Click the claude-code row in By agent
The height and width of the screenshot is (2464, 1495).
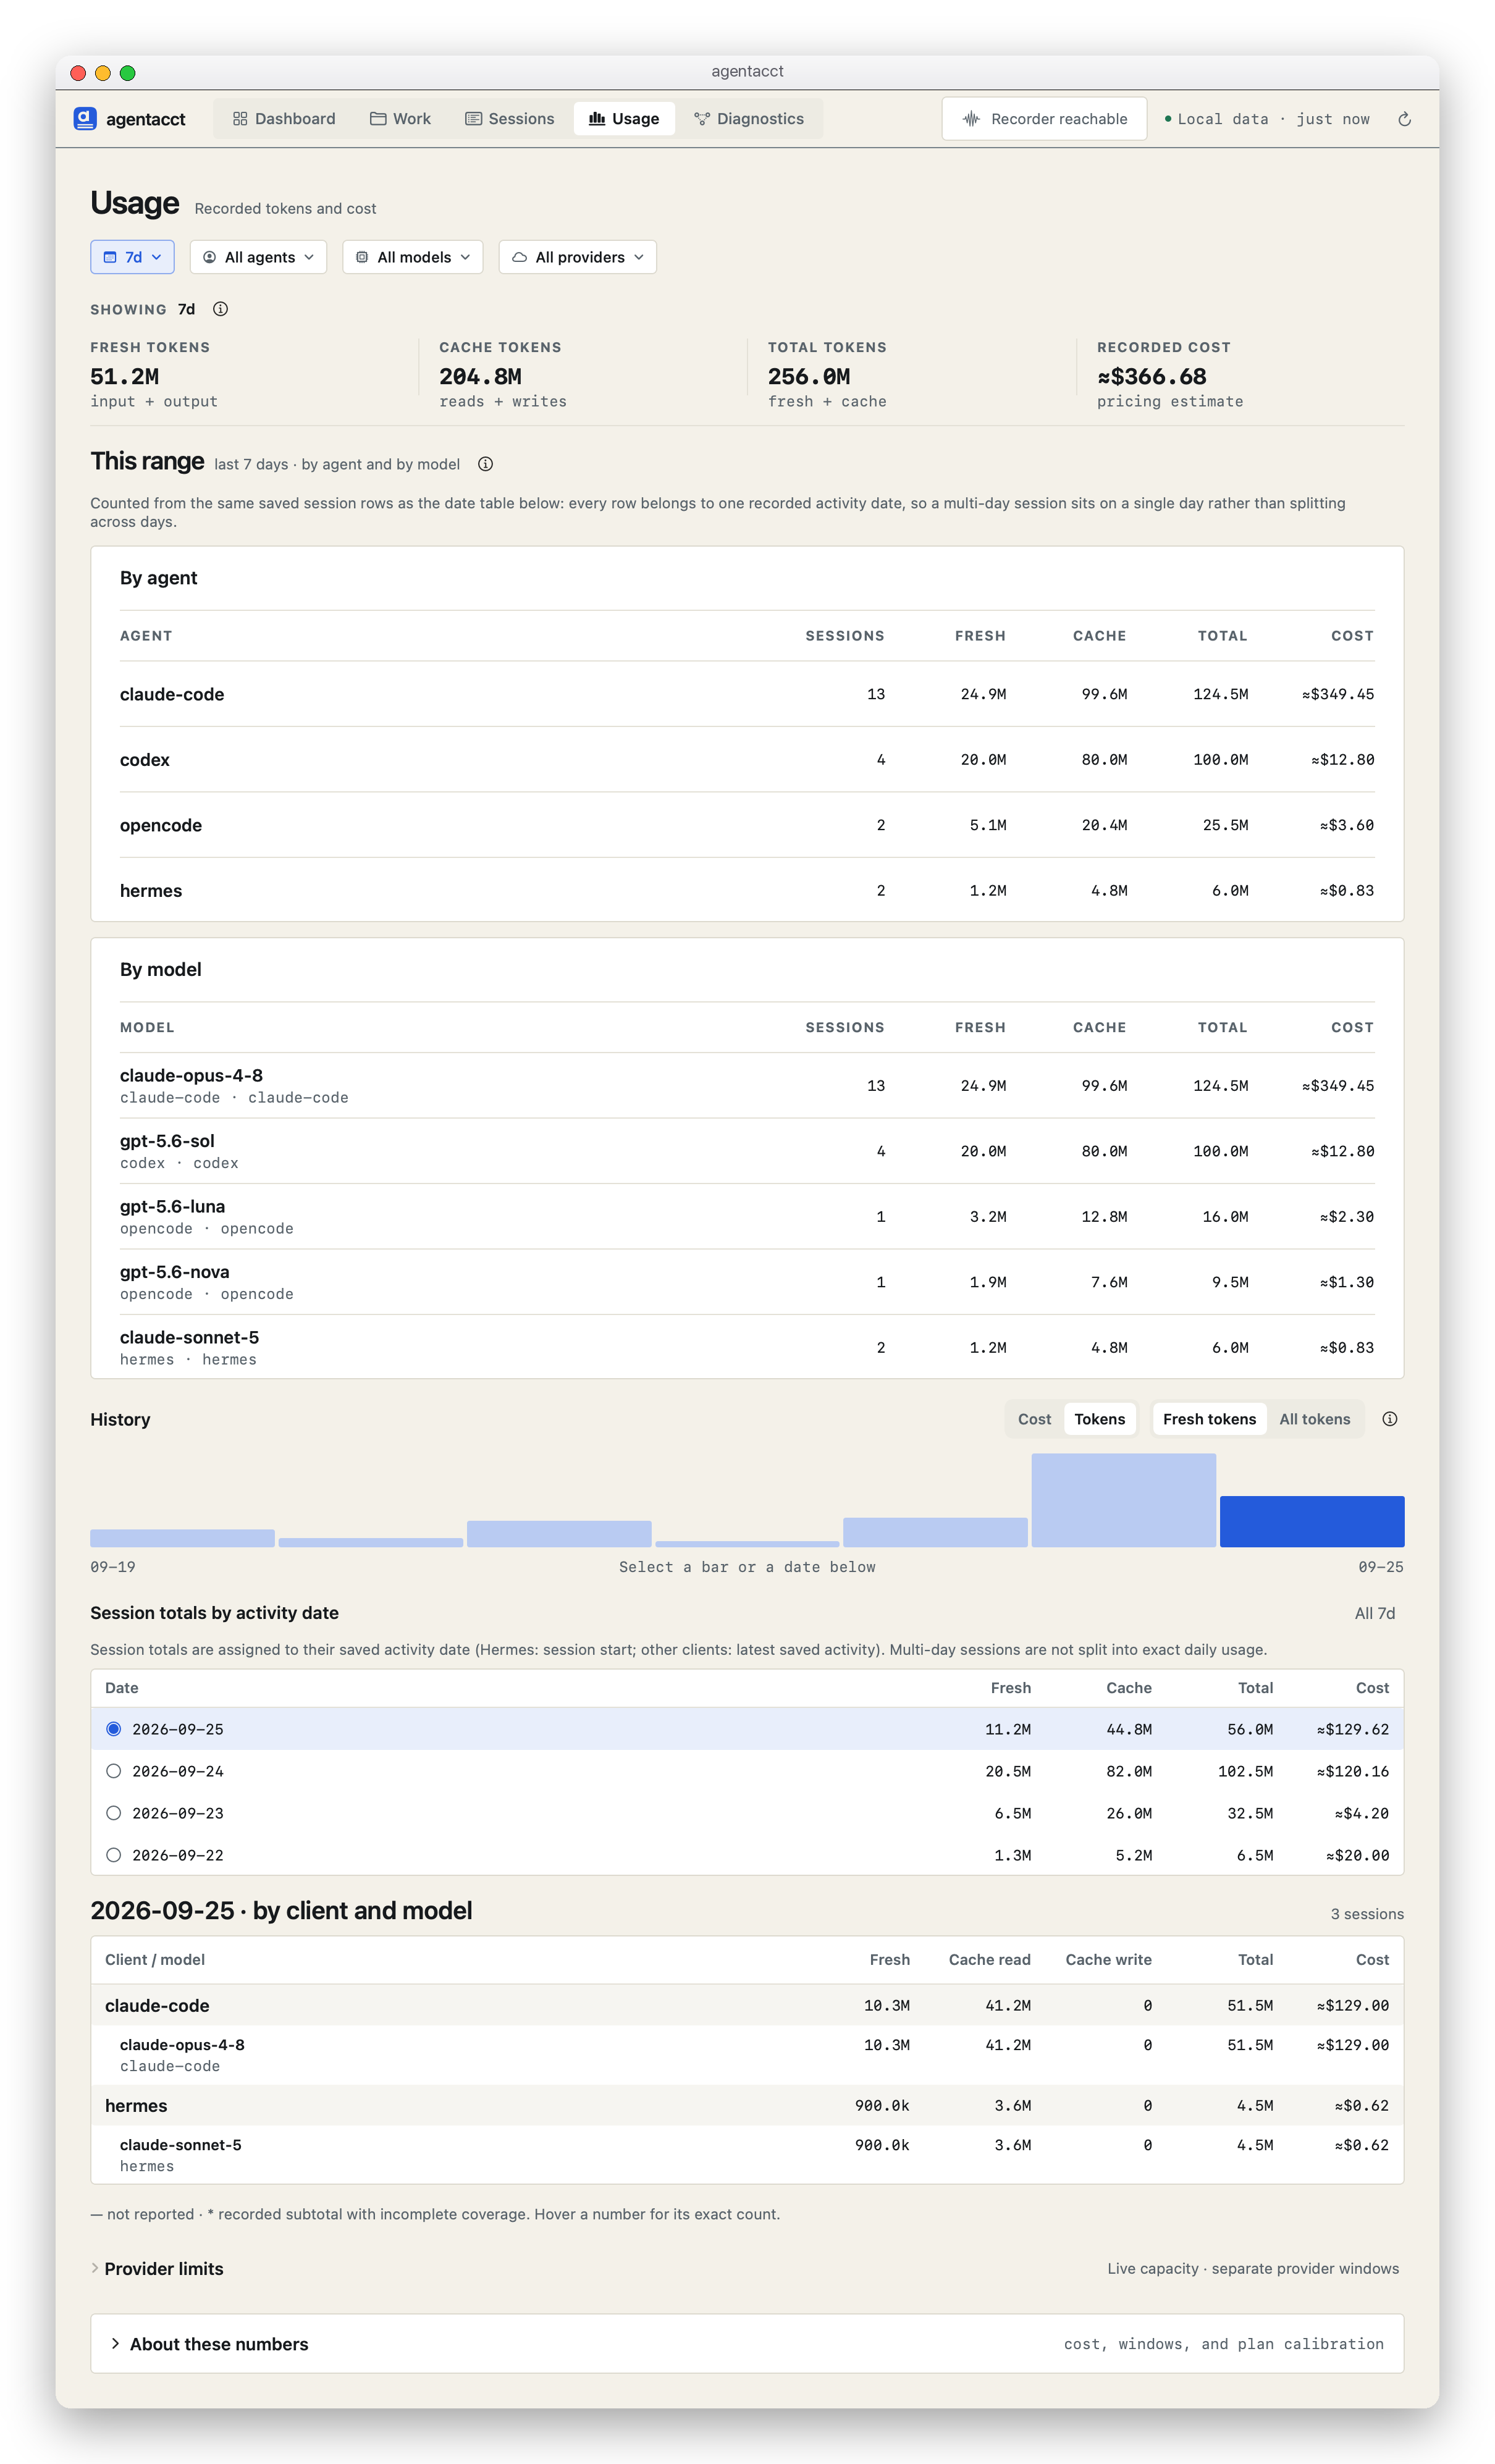point(747,694)
